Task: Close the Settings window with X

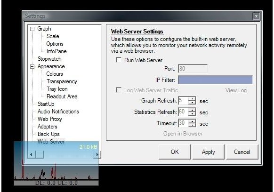Action: [x=256, y=16]
